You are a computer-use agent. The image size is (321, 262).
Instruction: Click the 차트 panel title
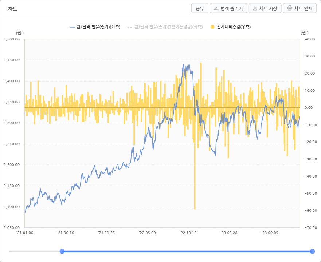pos(13,9)
